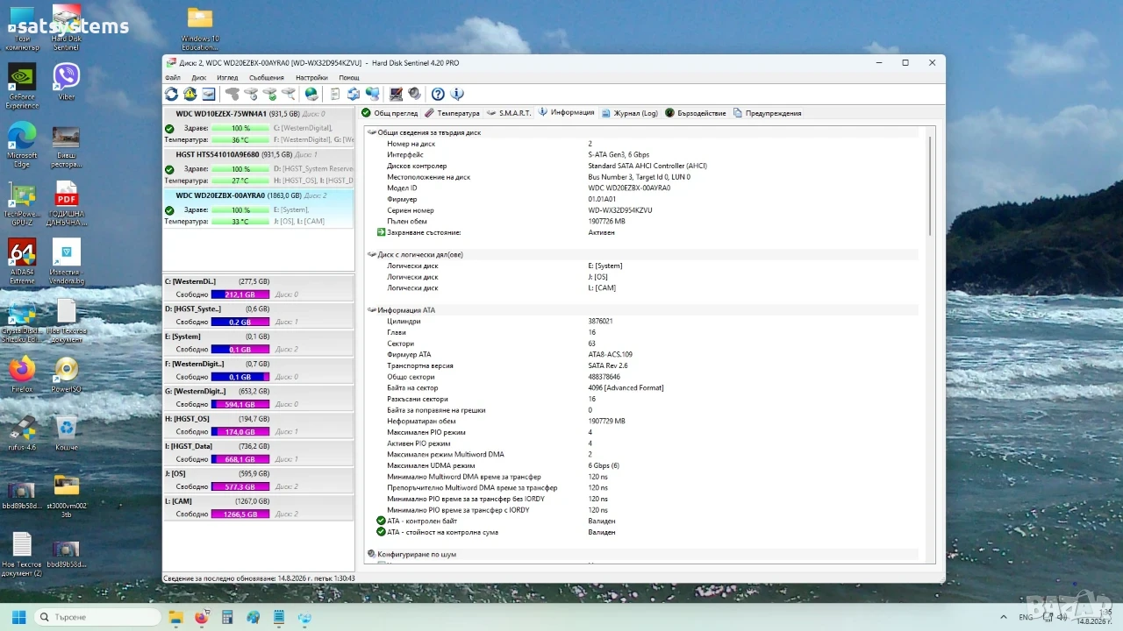Open the Помощ menu
Screen dimensions: 1123x631
[349, 78]
